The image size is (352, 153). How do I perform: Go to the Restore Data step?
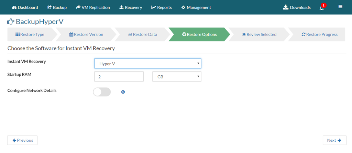pos(143,35)
